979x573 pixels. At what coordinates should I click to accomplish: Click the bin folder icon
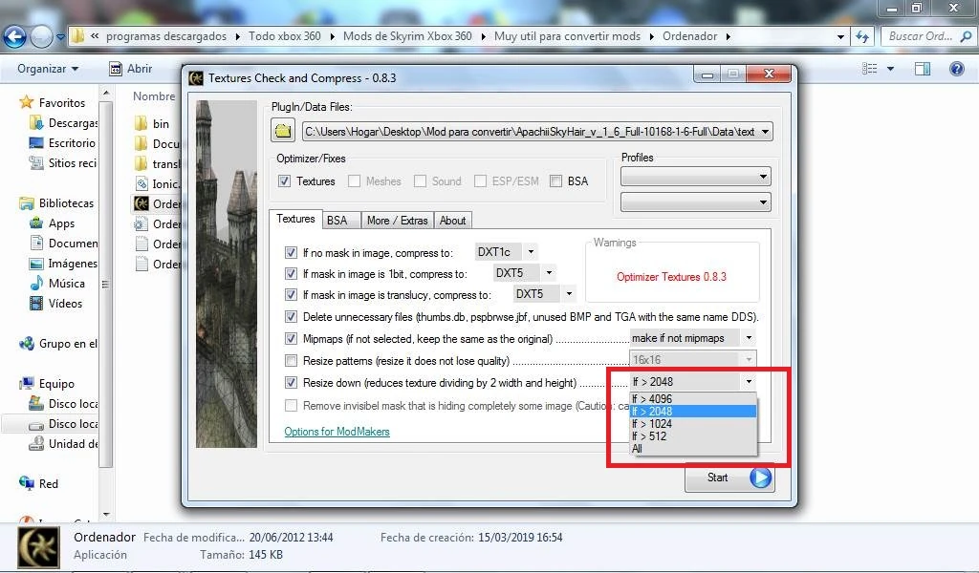[x=141, y=123]
